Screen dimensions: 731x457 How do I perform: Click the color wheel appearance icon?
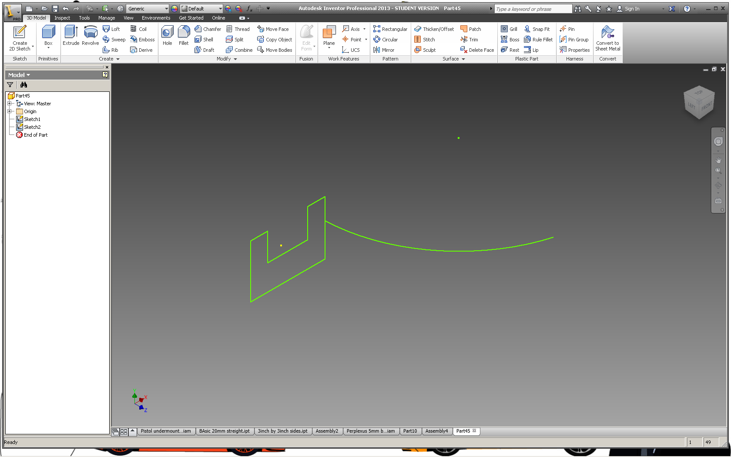[174, 9]
